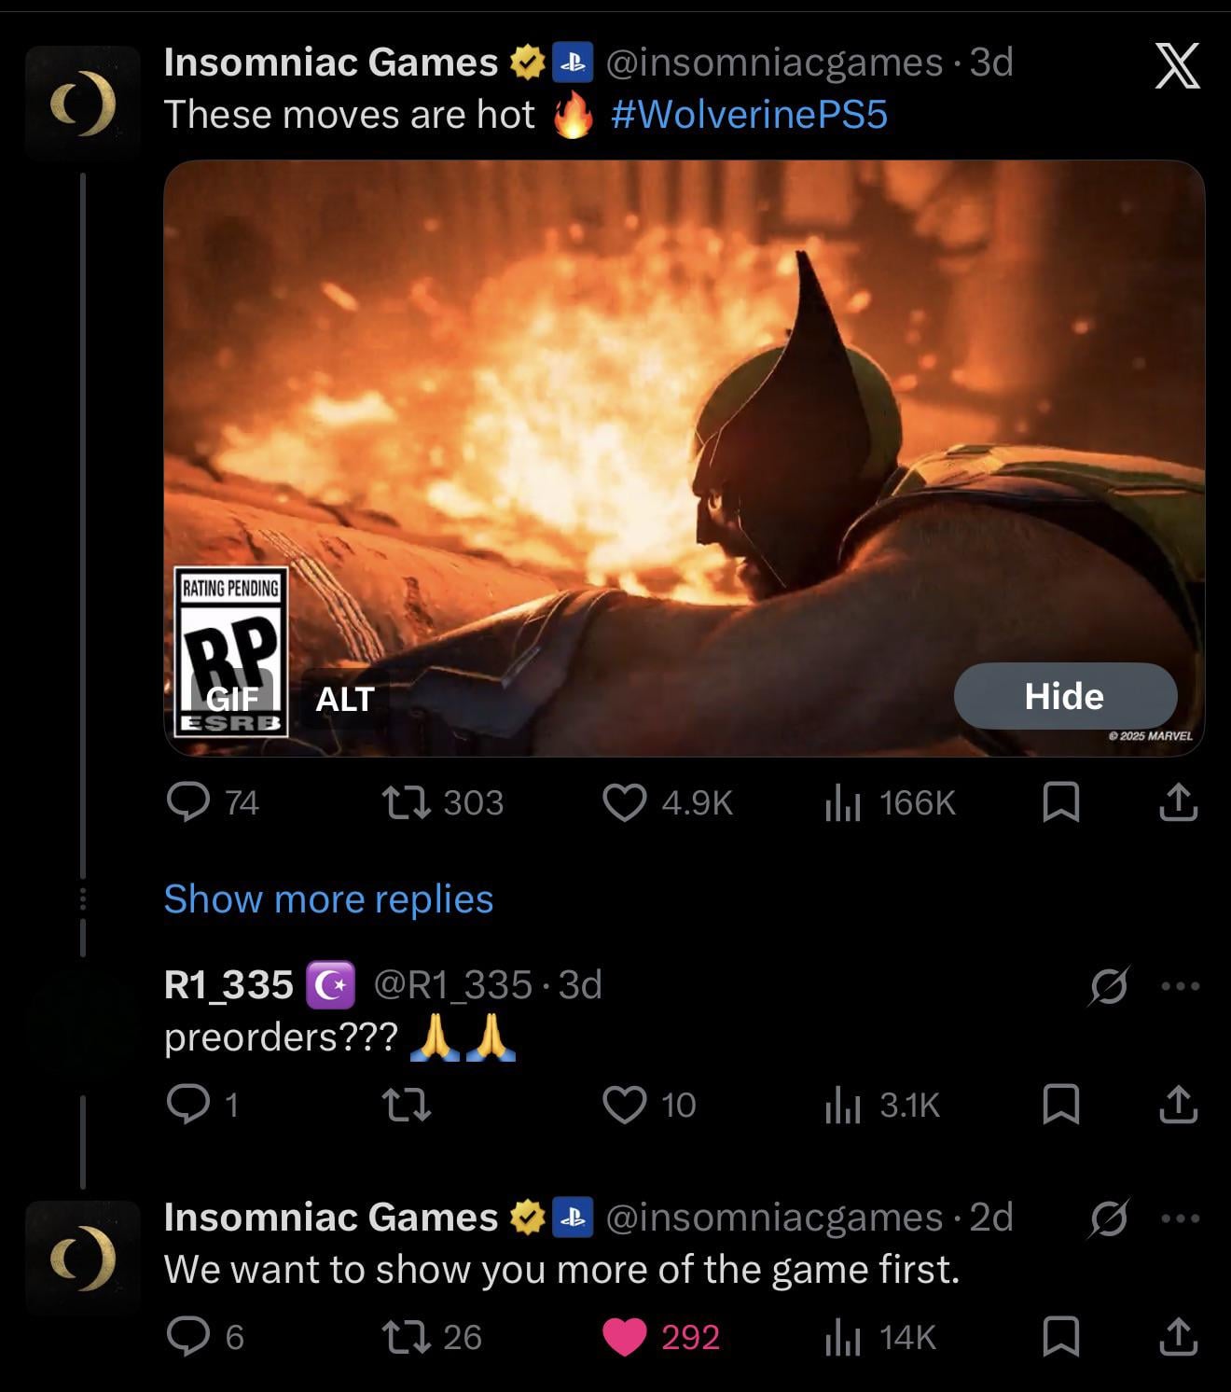Reply to the Wolverine GIF post
This screenshot has width=1231, height=1392.
click(x=188, y=802)
